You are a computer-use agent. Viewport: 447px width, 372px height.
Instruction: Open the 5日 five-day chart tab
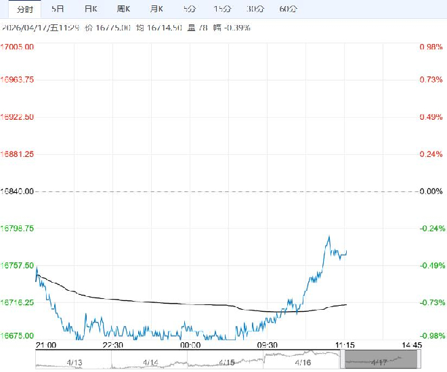tap(58, 9)
